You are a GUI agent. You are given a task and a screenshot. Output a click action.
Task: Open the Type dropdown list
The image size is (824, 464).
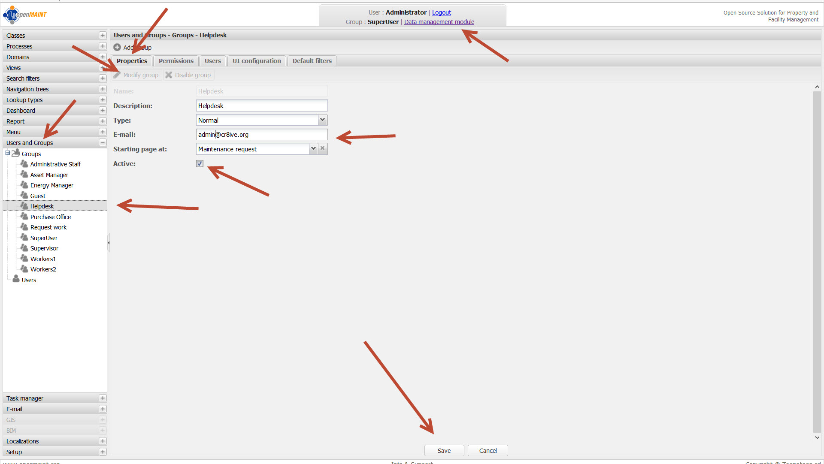[x=322, y=120]
